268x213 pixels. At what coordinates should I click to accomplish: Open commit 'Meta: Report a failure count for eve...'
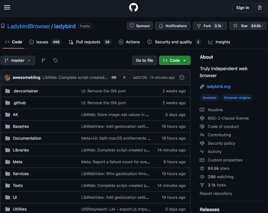(x=116, y=162)
